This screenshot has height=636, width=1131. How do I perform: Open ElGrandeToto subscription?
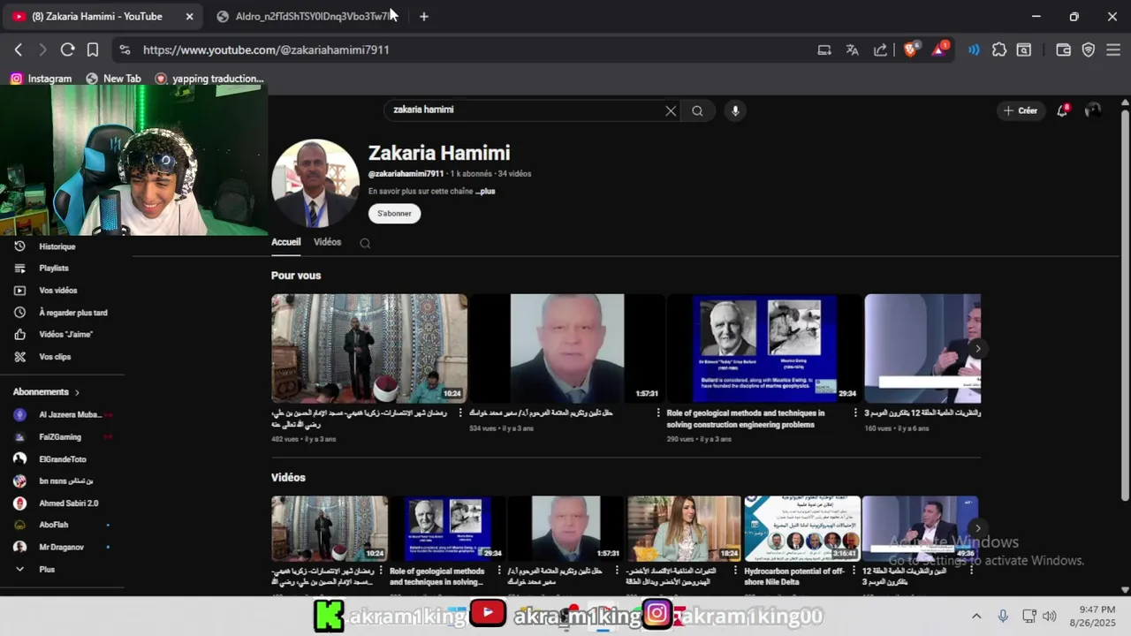[x=62, y=459]
